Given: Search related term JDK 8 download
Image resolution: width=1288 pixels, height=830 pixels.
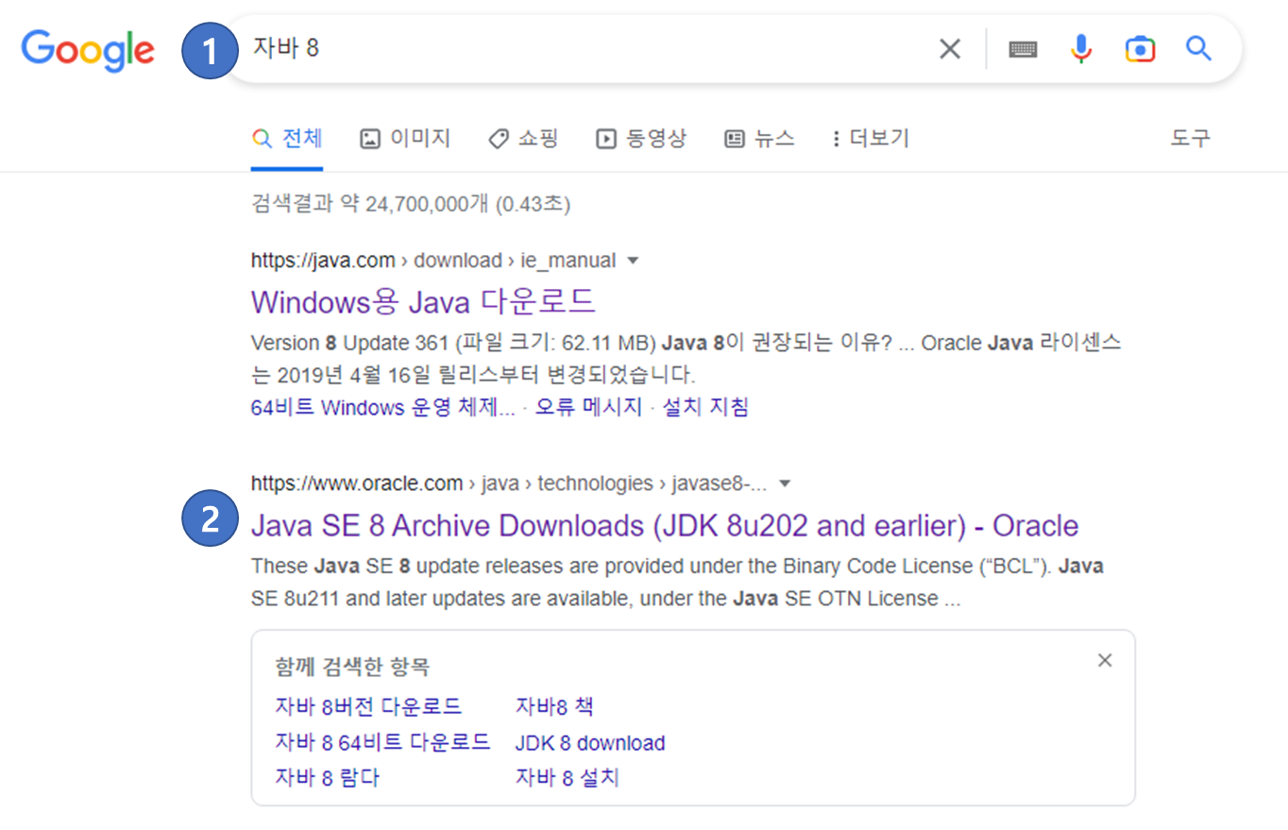Looking at the screenshot, I should [590, 743].
